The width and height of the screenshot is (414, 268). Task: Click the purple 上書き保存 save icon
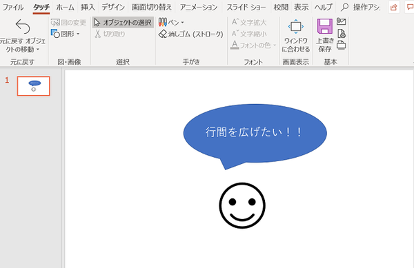coord(325,26)
